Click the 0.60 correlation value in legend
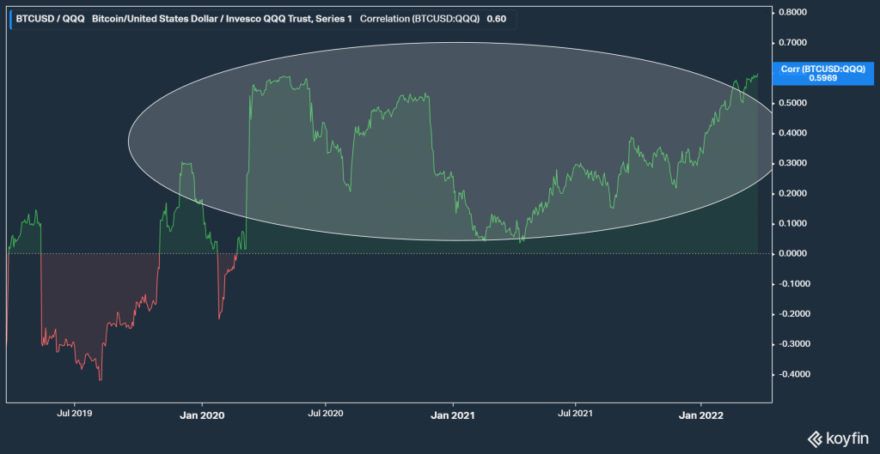 click(x=497, y=19)
